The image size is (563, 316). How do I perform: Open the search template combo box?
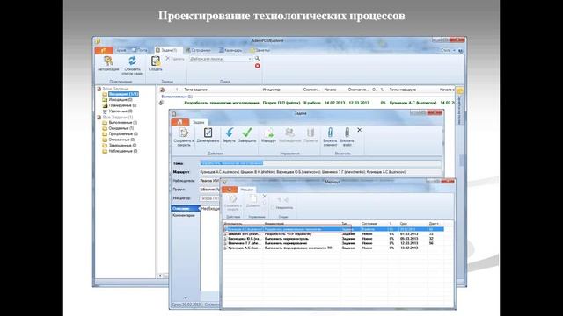coord(221,59)
